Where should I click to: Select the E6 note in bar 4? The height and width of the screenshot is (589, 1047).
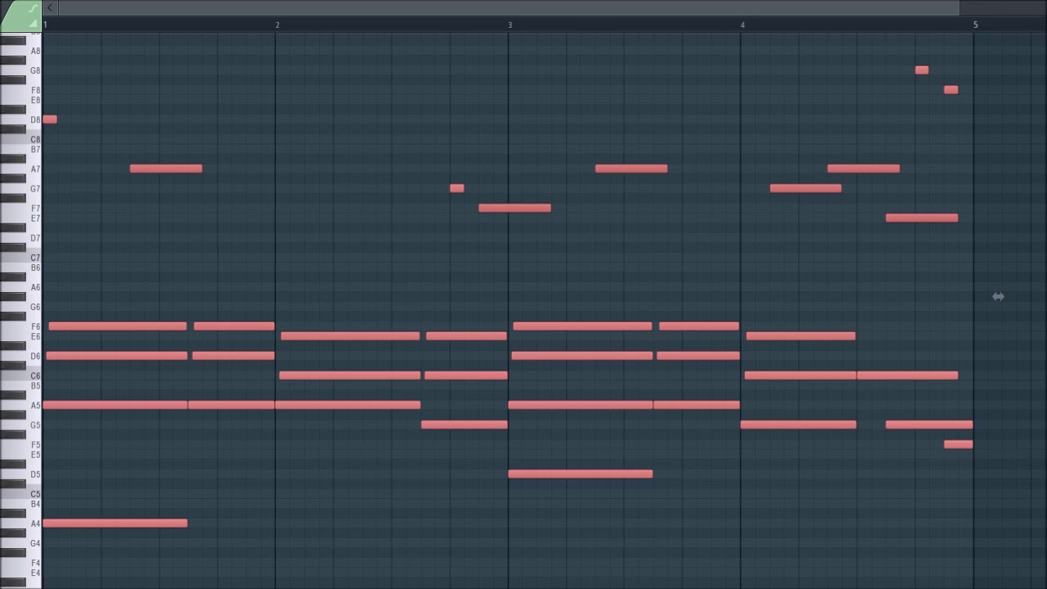click(x=801, y=336)
